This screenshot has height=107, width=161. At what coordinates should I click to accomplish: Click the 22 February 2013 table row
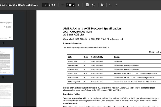click(x=113, y=82)
